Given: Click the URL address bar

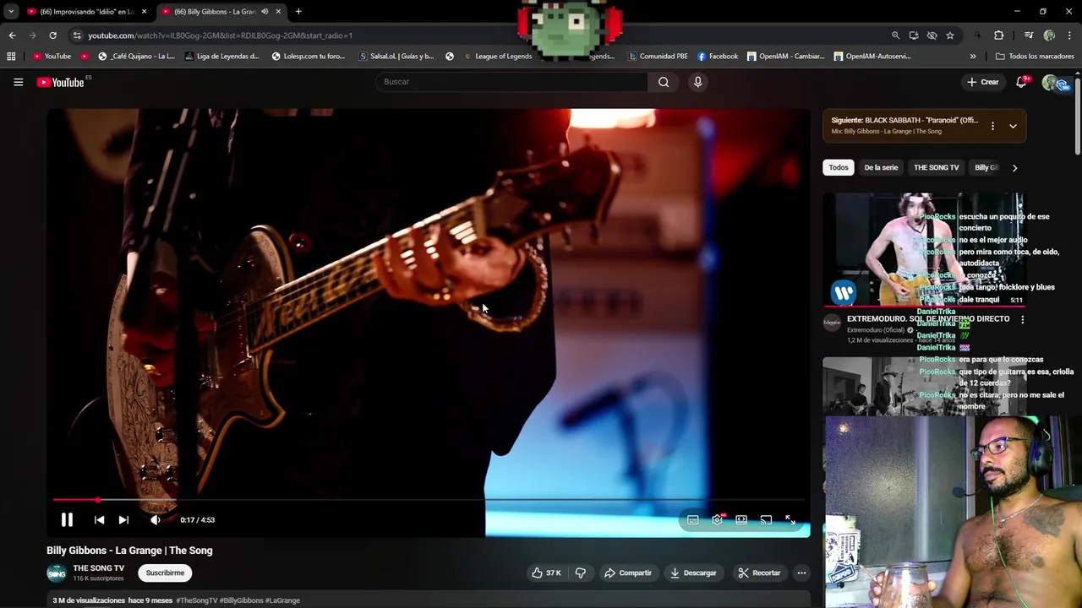Looking at the screenshot, I should click(x=482, y=35).
